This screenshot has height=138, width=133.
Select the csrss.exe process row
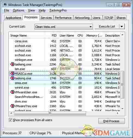pyautogui.click(x=65, y=41)
